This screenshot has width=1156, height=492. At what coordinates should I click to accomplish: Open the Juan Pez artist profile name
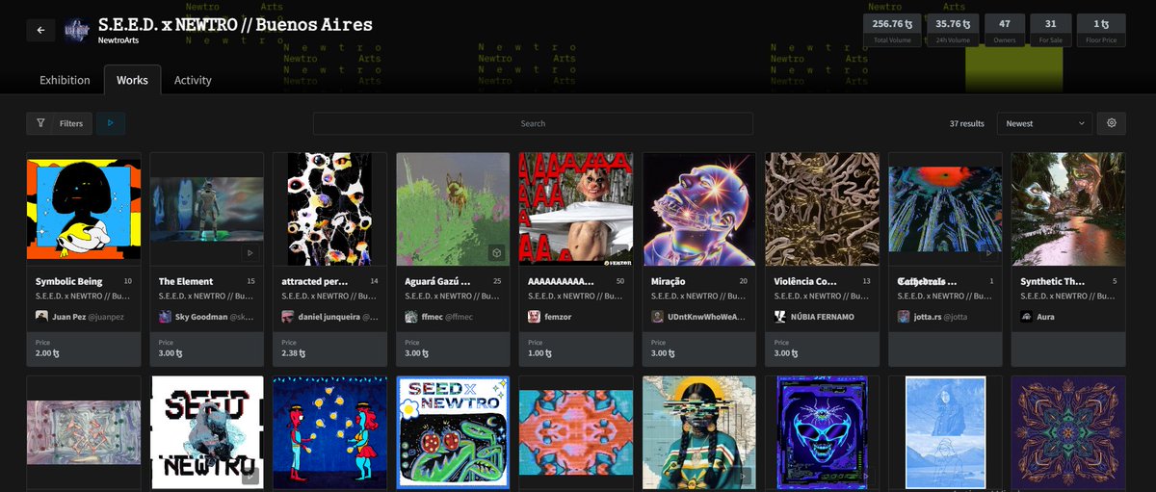pos(70,317)
